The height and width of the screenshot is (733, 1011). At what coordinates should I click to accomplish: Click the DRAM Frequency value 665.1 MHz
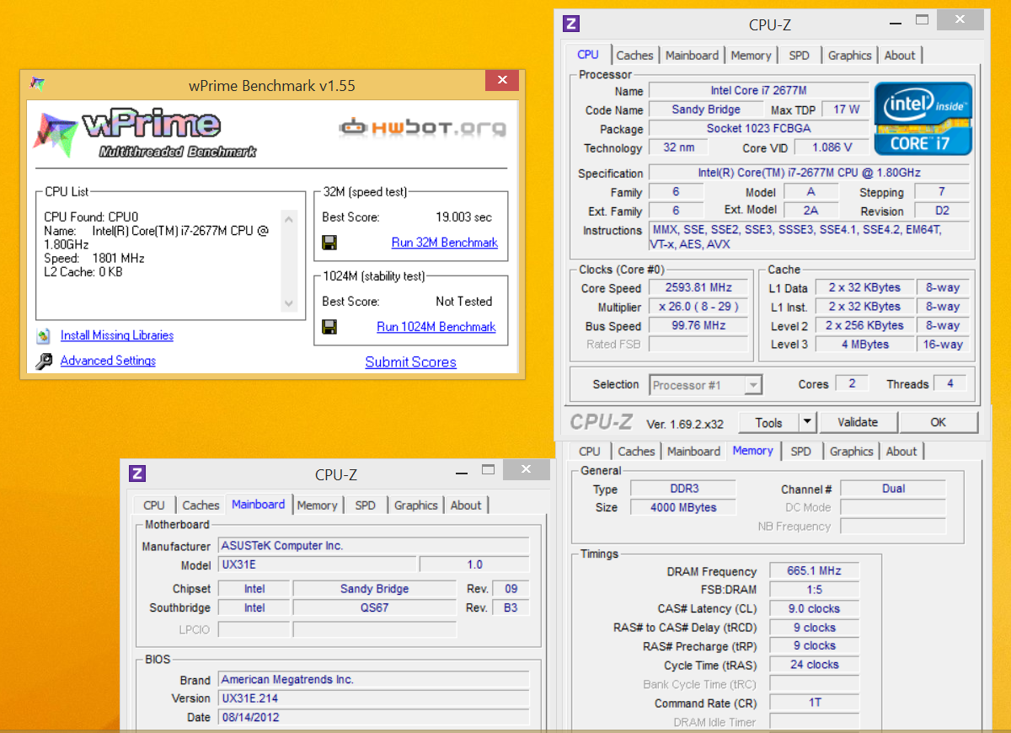point(813,571)
